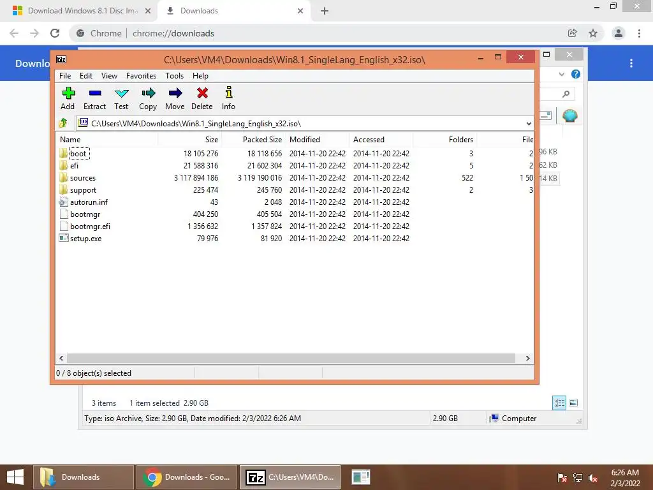The height and width of the screenshot is (490, 653).
Task: Sort by Accessed column header
Action: point(381,140)
